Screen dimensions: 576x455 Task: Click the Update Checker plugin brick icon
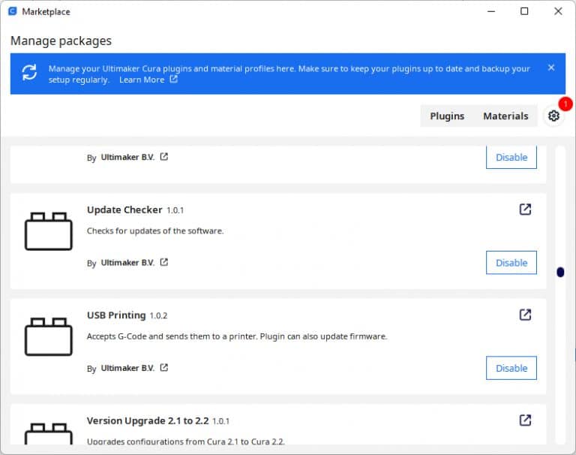(x=49, y=231)
